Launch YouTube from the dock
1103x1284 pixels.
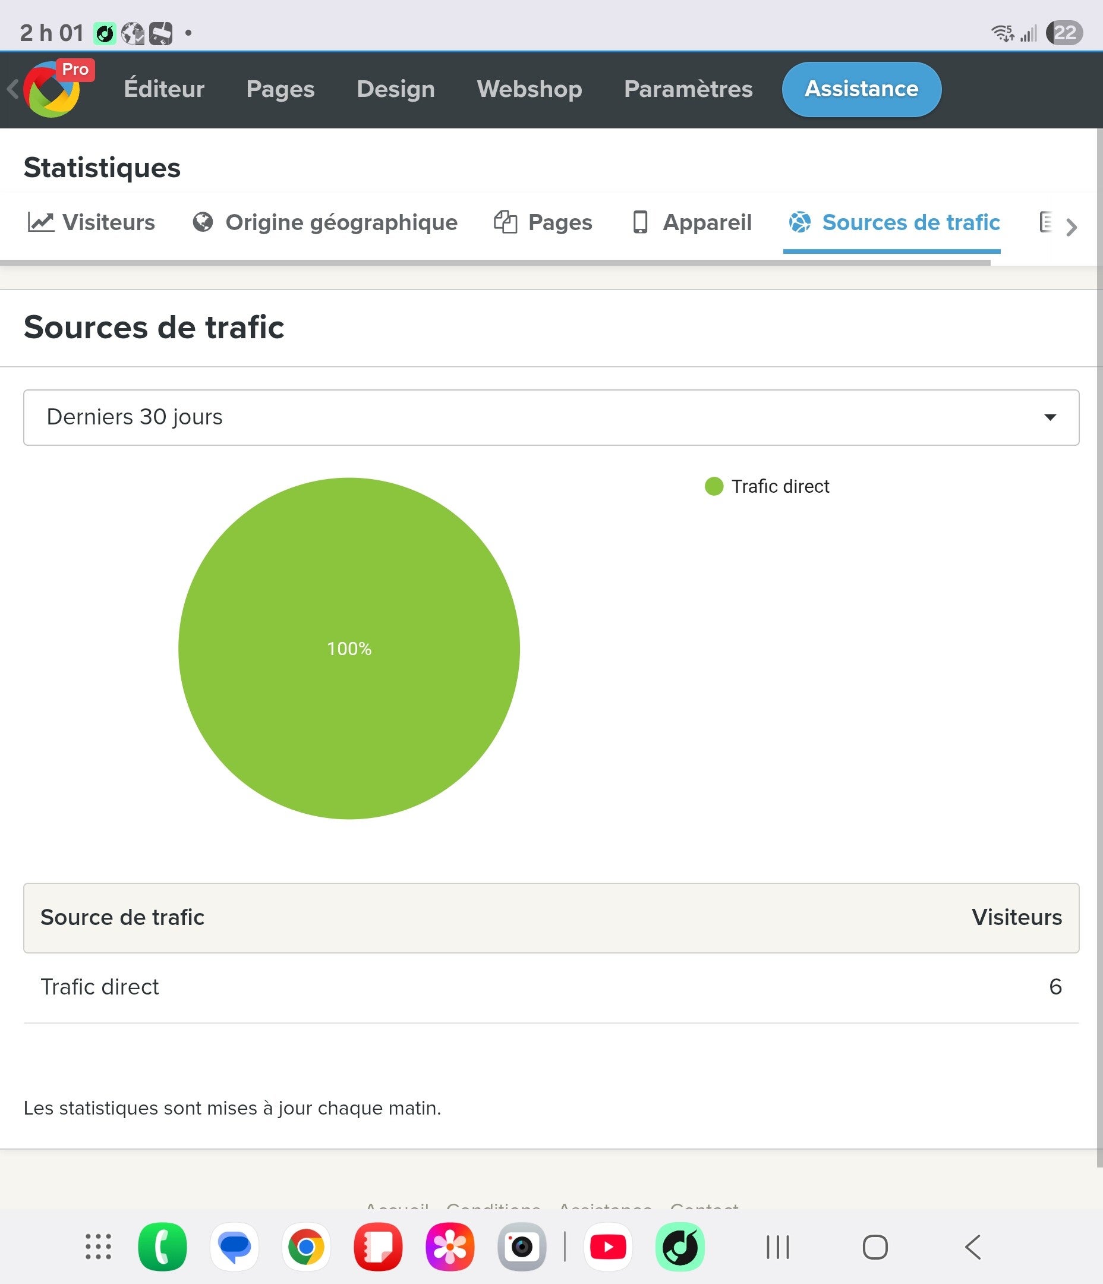point(608,1247)
